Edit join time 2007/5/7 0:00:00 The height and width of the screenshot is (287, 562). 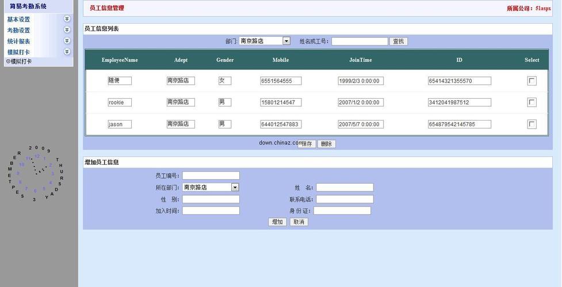pyautogui.click(x=361, y=124)
